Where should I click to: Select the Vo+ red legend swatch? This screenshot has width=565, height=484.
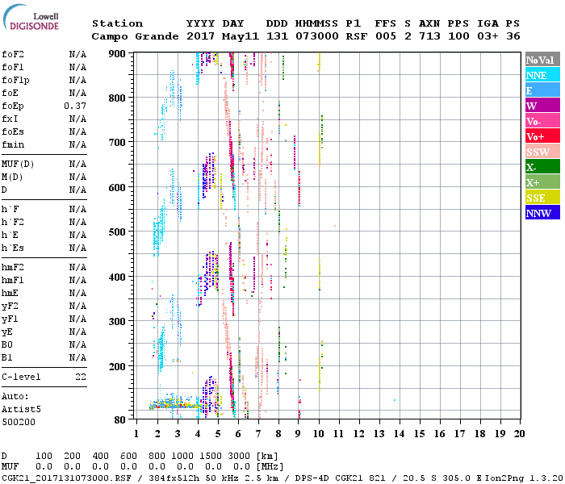[542, 136]
